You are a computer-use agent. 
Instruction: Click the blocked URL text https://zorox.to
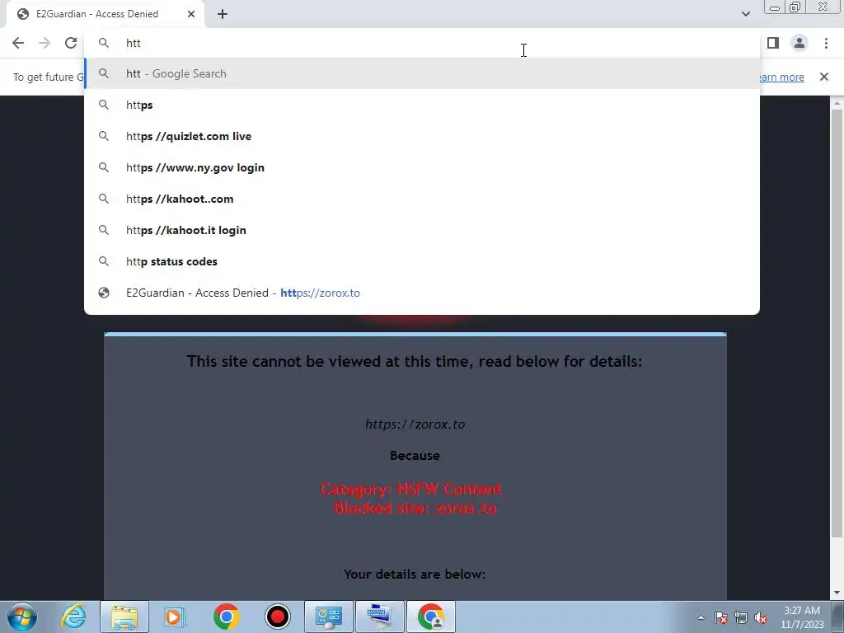[415, 424]
